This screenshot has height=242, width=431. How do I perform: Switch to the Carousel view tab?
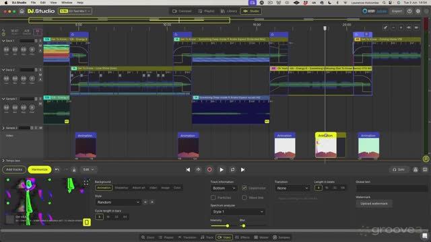tap(182, 11)
